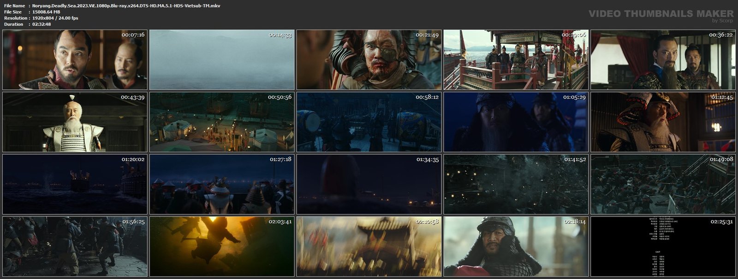This screenshot has height=279, width=738.
Task: Open the thumbnail at timestamp 00:07:16
Action: click(75, 60)
